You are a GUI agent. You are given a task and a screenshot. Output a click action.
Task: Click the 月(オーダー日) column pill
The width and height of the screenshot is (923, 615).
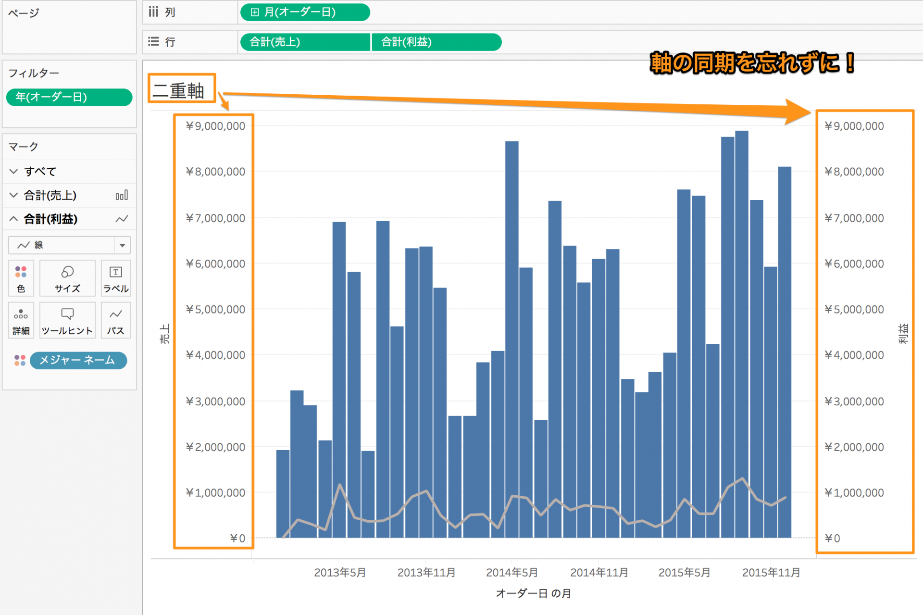pyautogui.click(x=305, y=13)
